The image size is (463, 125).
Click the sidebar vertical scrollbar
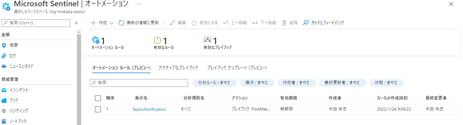(x=79, y=77)
